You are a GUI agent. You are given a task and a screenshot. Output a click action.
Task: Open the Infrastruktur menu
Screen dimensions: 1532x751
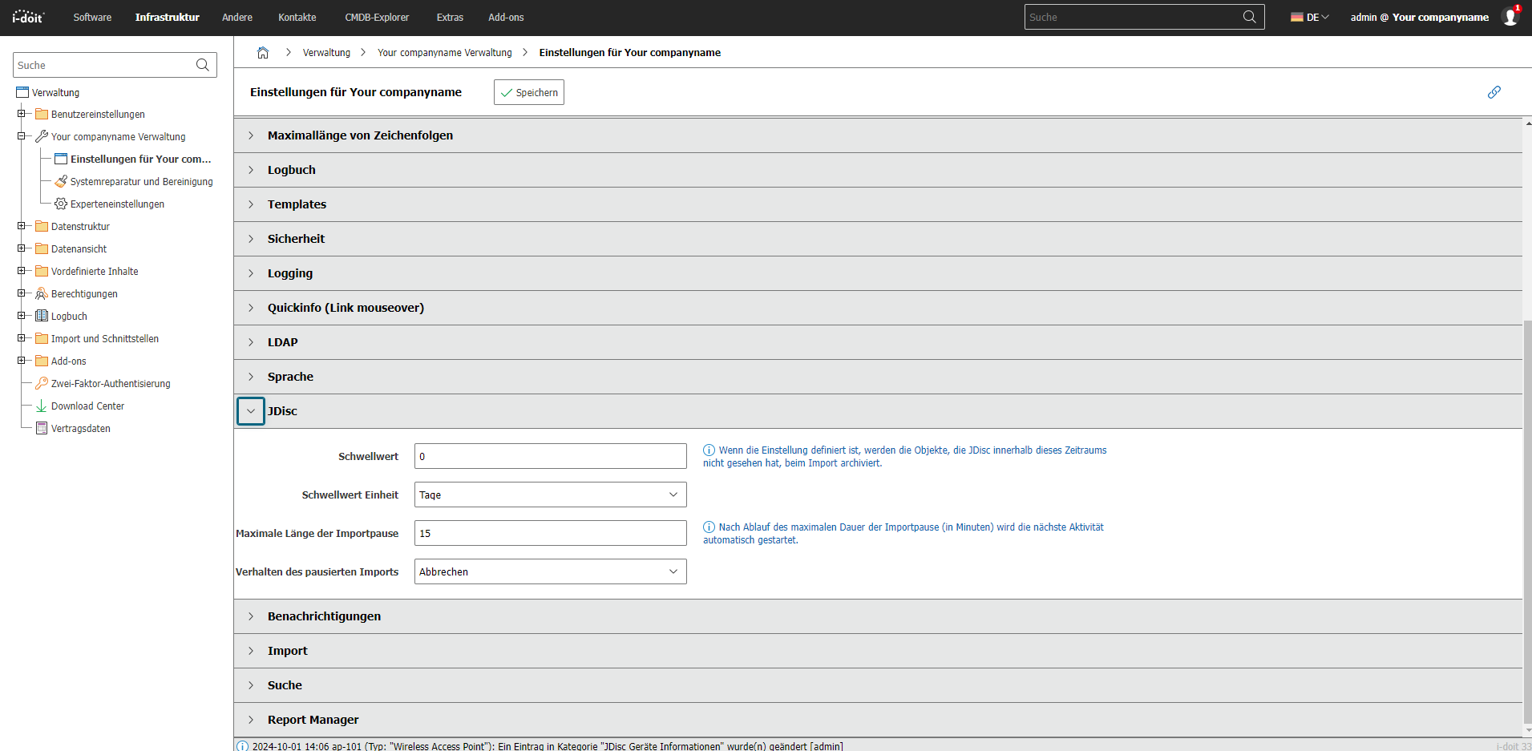tap(167, 17)
